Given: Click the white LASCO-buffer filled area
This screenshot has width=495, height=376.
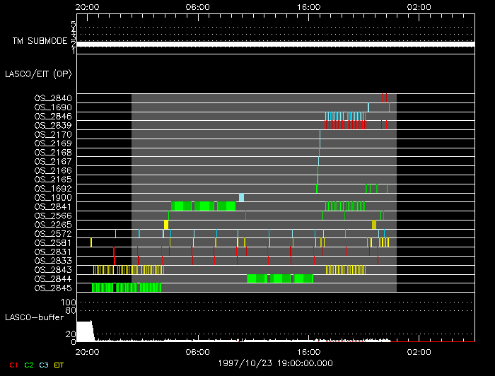Looking at the screenshot, I should click(x=85, y=331).
